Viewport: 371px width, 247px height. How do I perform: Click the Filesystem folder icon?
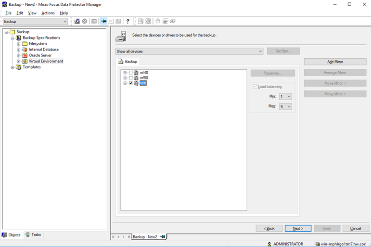[25, 44]
